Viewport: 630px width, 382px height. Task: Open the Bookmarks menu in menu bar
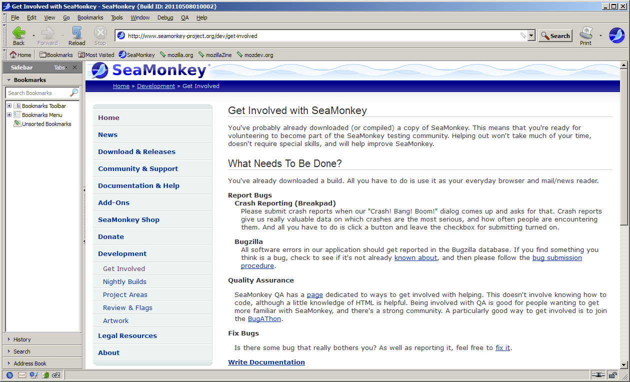point(90,17)
